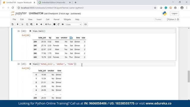This screenshot has width=190, height=107.
Task: Open the Chrome three-dot menu
Action: click(187, 8)
